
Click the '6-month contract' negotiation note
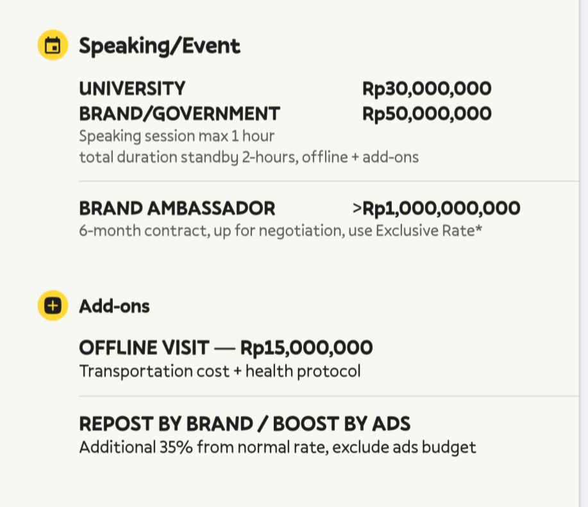pos(280,229)
